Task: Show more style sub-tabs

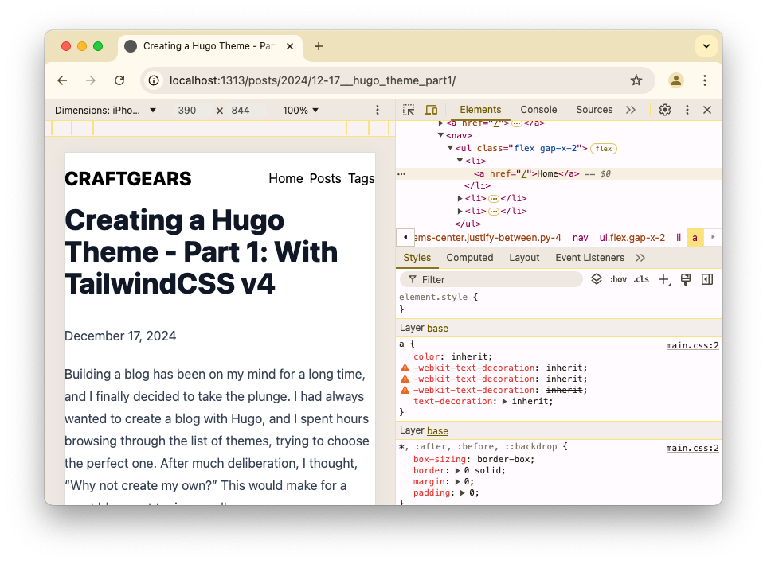Action: coord(640,258)
